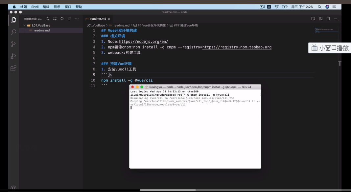The height and width of the screenshot is (192, 351).
Task: Click L01_VueBase in the breadcrumb
Action: pyautogui.click(x=96, y=26)
